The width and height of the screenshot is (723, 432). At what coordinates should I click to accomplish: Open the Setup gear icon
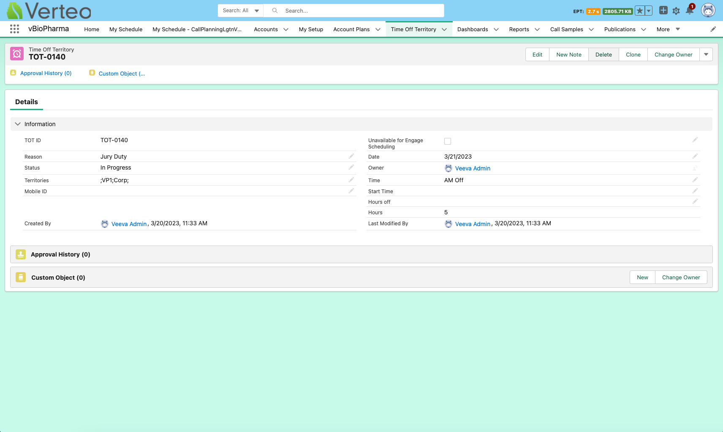click(676, 11)
